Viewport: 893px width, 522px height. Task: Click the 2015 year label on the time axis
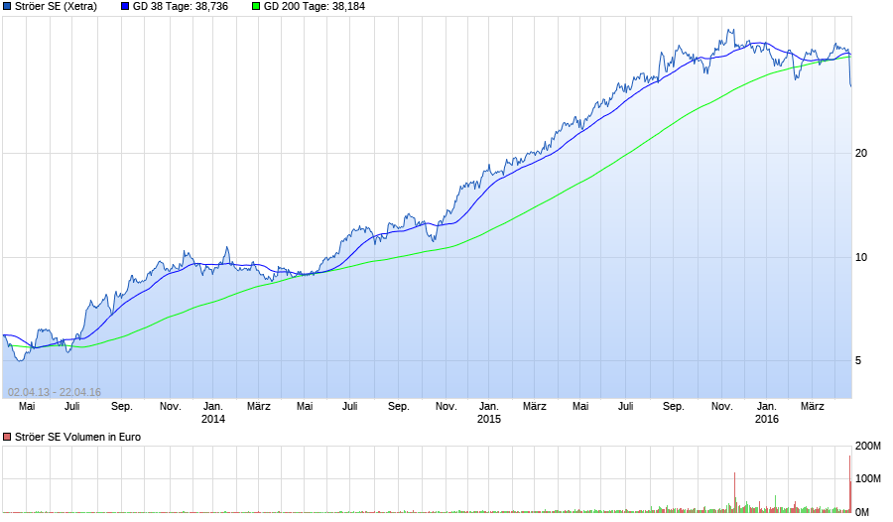[488, 419]
